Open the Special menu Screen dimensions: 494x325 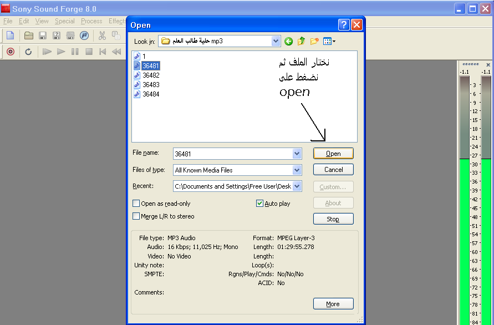(64, 21)
